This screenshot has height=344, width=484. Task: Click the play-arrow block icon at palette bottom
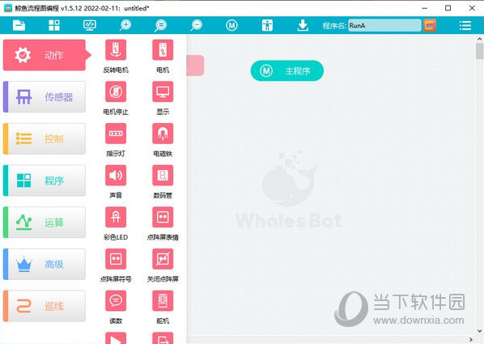point(116,338)
